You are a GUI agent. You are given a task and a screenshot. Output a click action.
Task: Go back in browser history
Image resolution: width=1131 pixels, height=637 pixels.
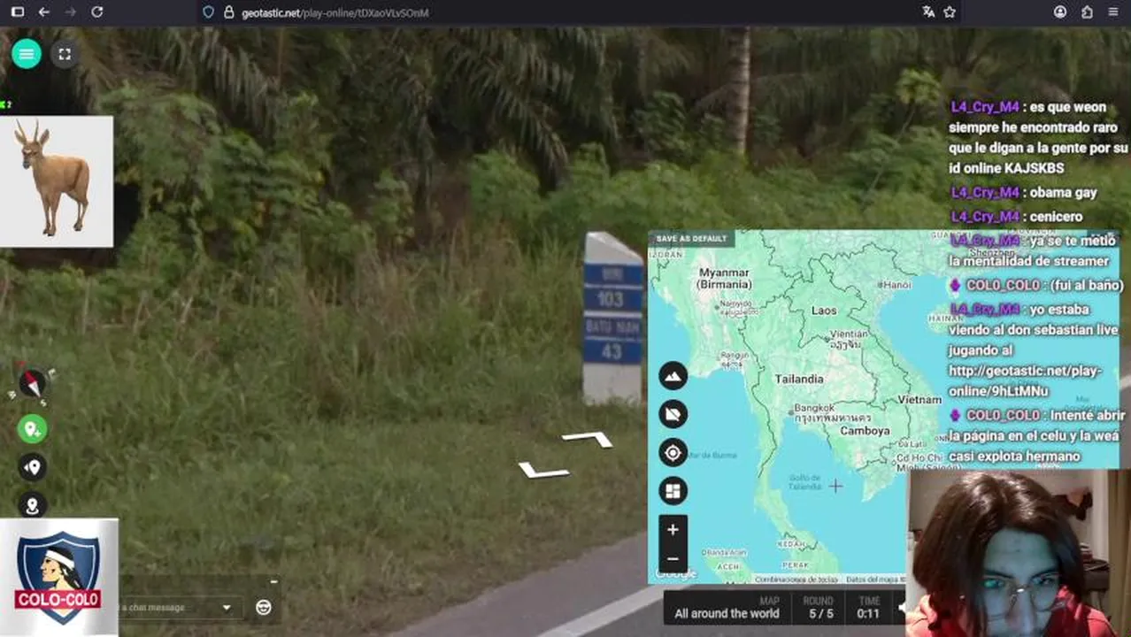43,12
